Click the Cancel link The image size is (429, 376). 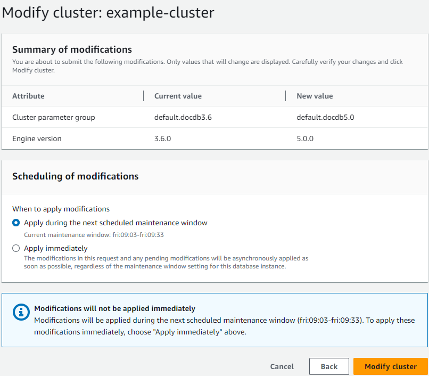[x=282, y=366]
